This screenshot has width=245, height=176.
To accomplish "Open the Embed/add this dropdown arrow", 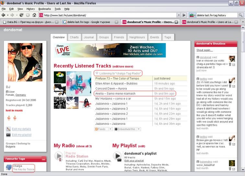I will pyautogui.click(x=139, y=129).
